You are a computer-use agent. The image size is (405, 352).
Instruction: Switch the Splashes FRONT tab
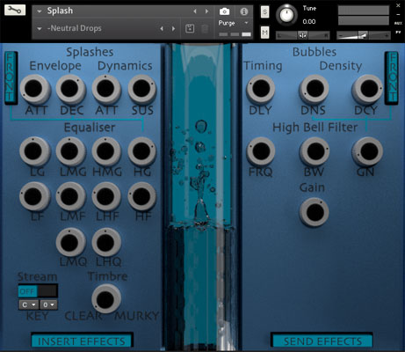[x=11, y=78]
